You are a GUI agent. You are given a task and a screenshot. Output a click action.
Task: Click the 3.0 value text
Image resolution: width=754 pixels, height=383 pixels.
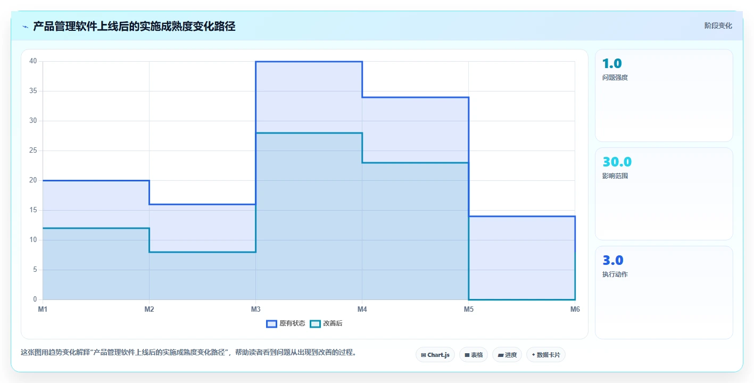coord(612,261)
